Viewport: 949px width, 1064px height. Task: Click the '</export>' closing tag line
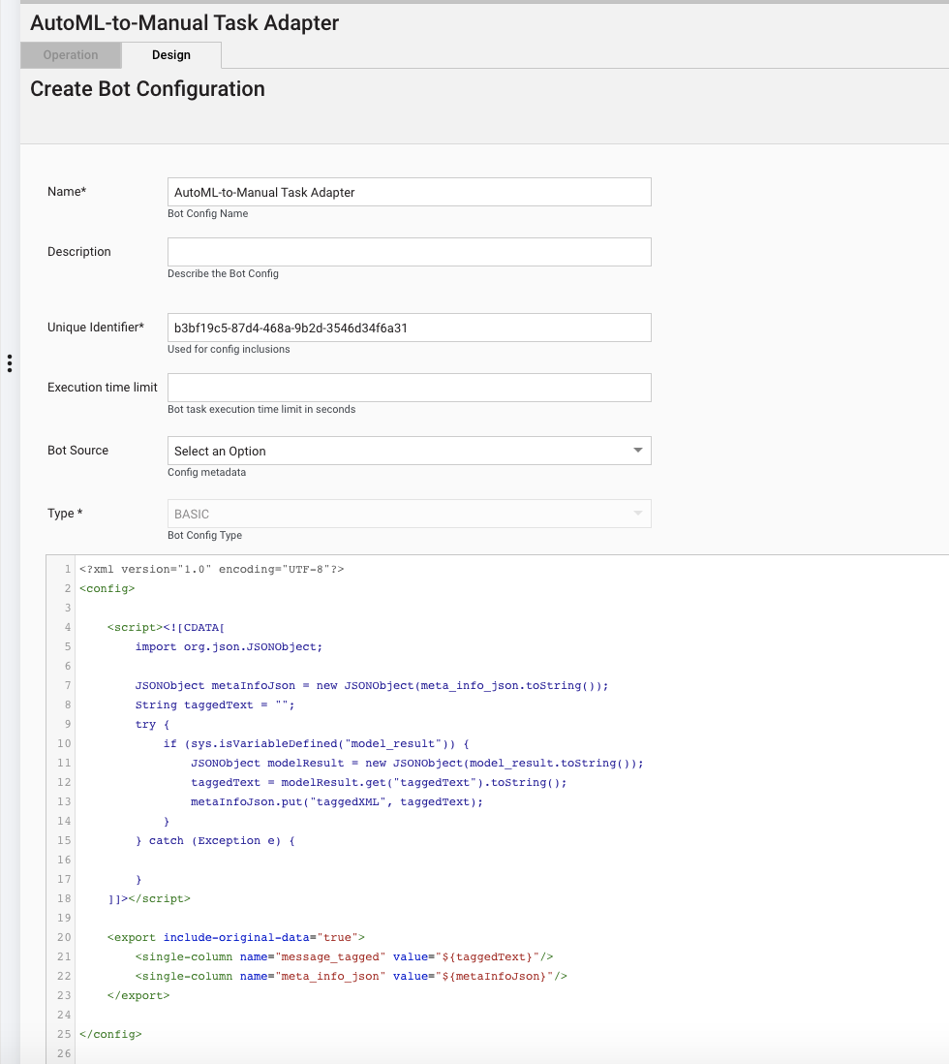[138, 995]
